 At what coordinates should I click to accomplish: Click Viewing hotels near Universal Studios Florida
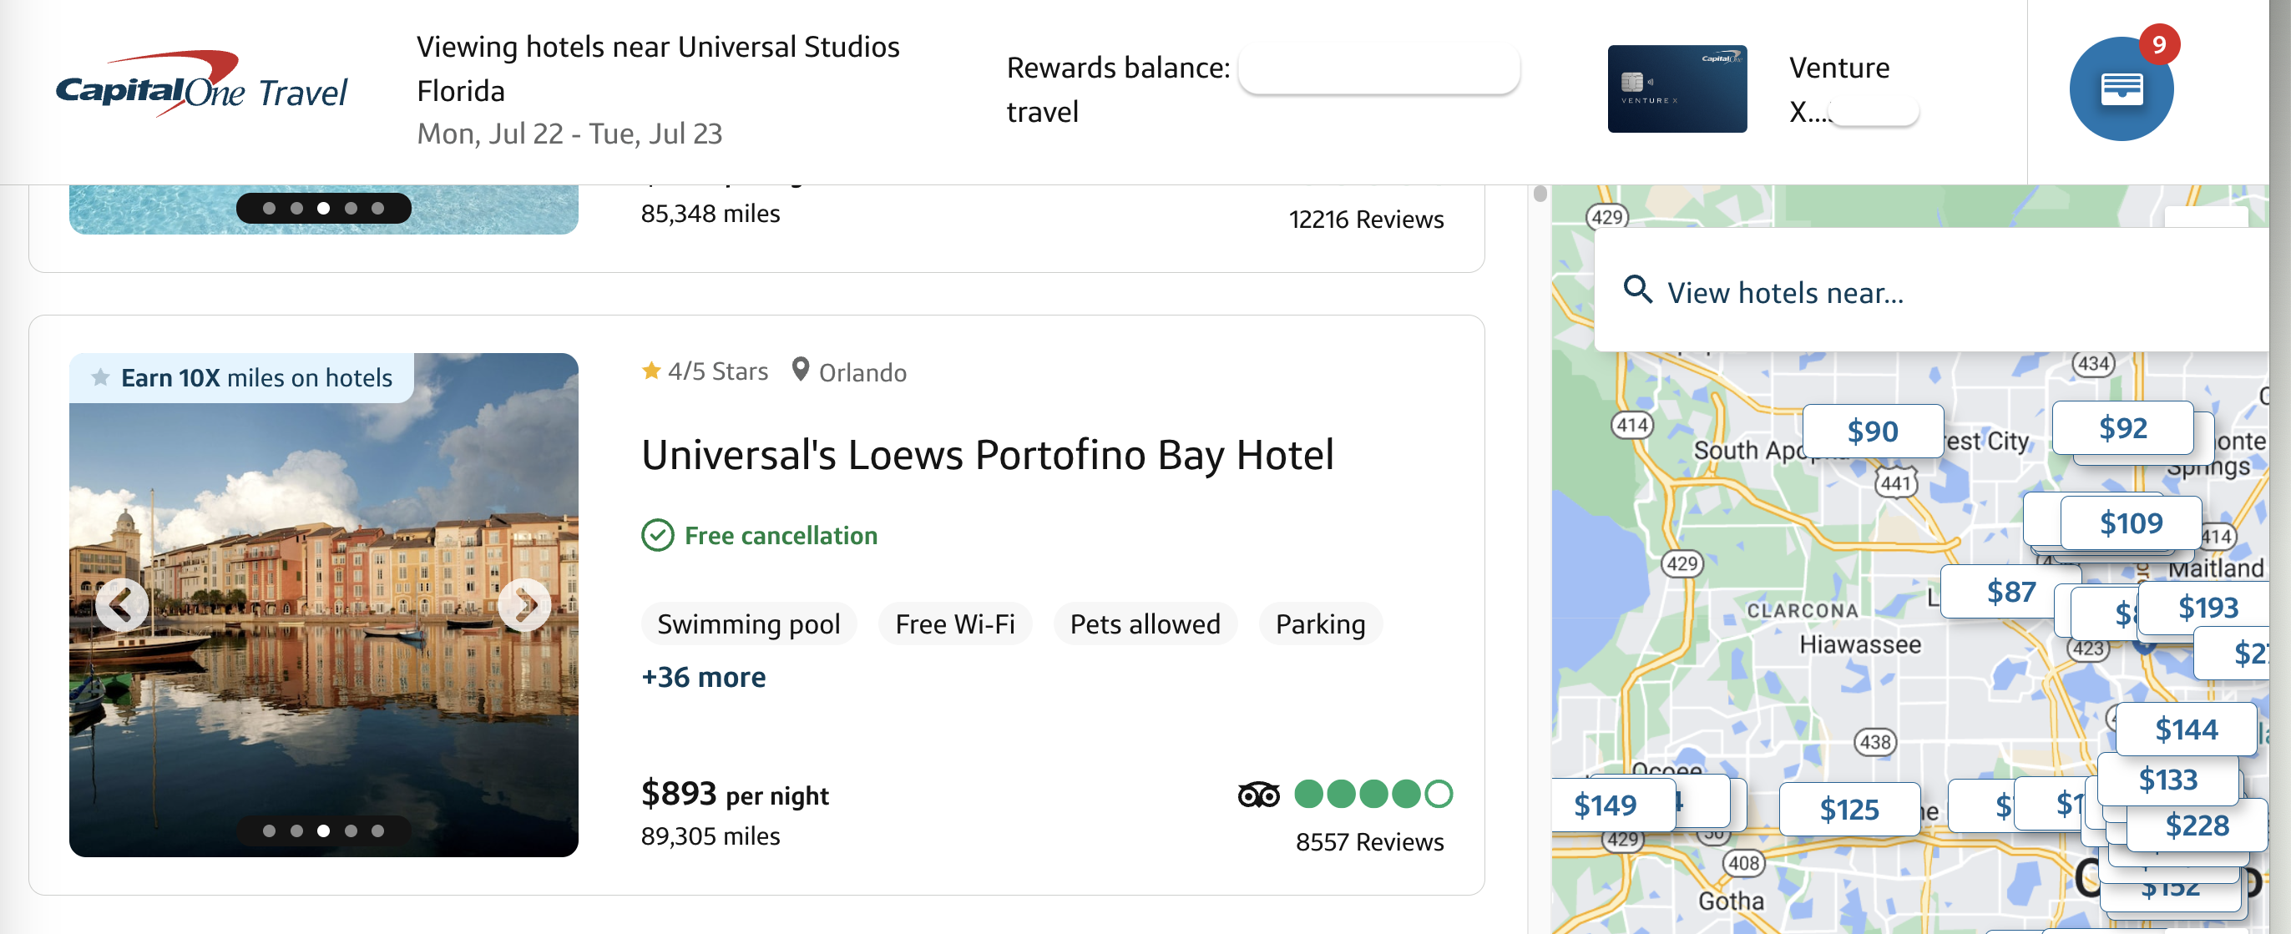(x=658, y=68)
